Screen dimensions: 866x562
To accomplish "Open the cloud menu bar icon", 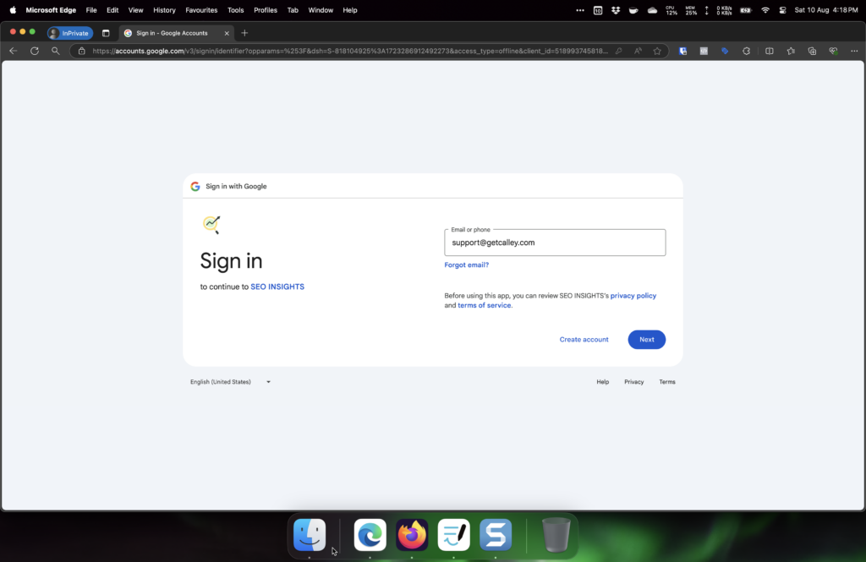I will 652,10.
